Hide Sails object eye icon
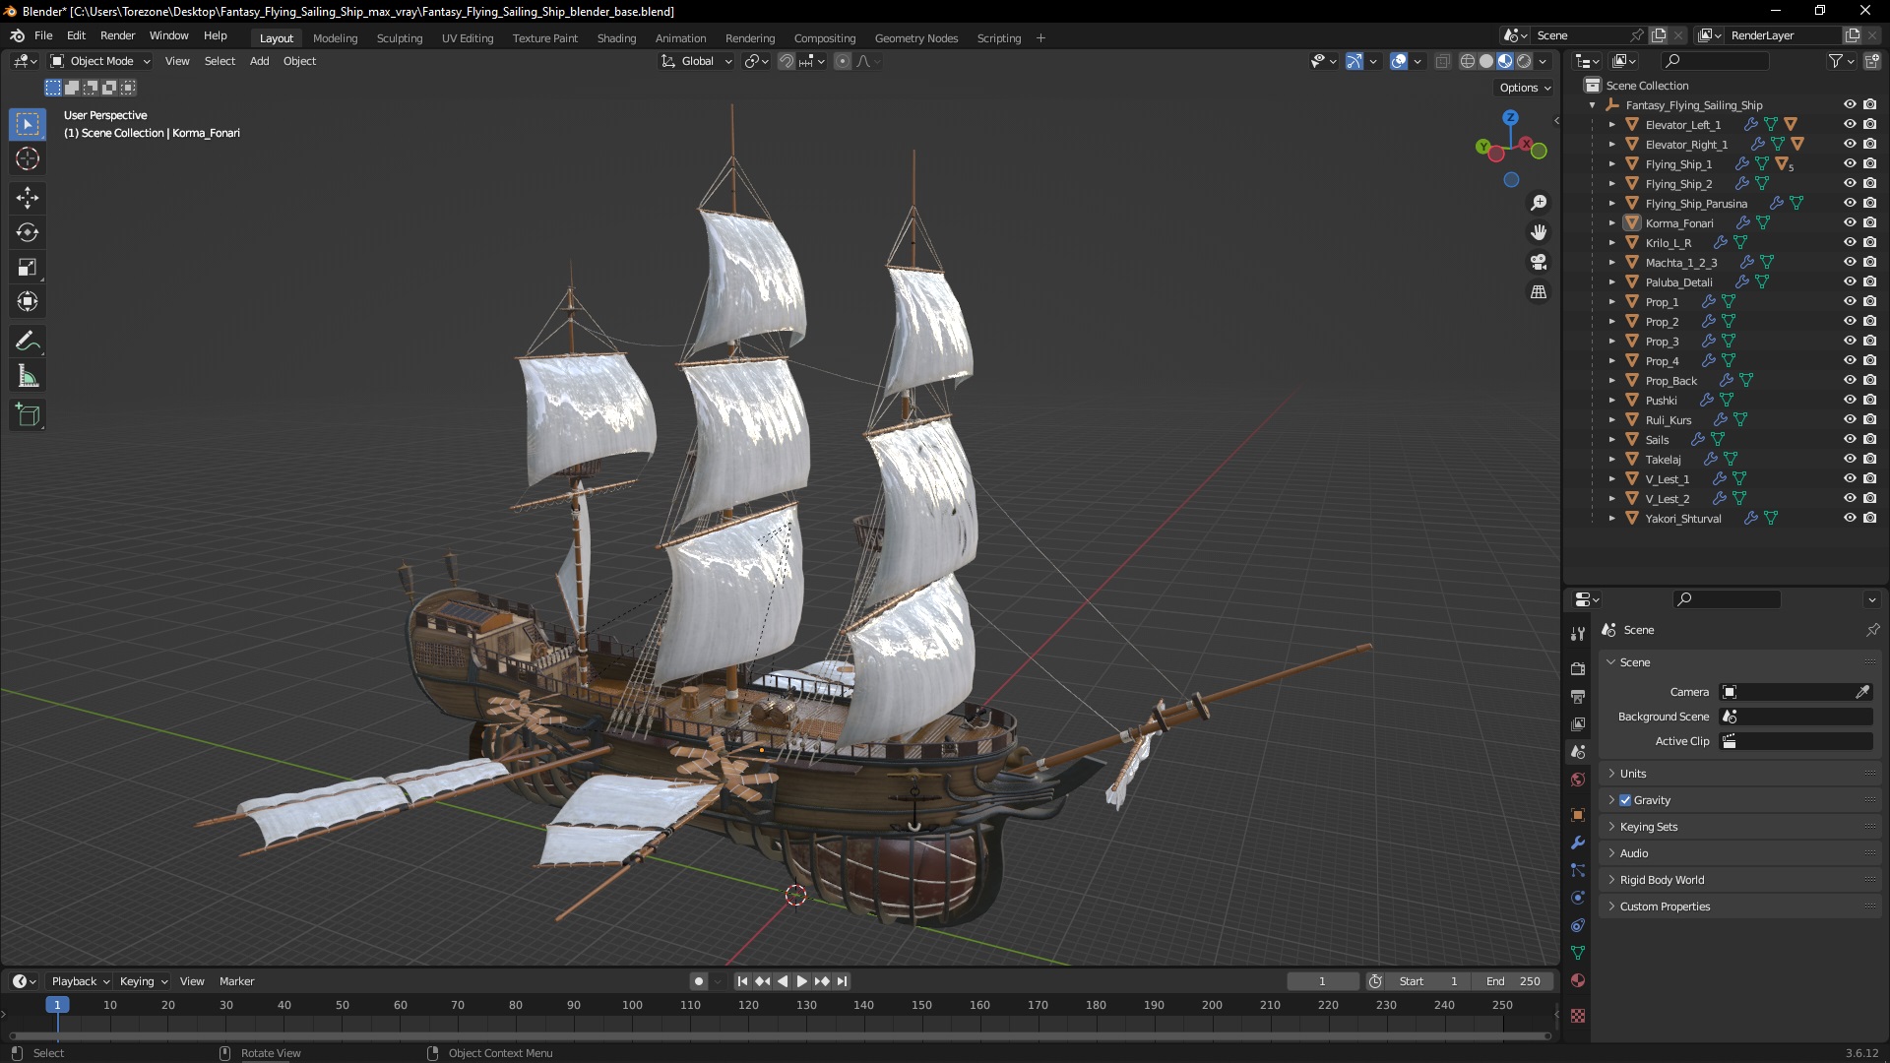1890x1063 pixels. 1850,439
